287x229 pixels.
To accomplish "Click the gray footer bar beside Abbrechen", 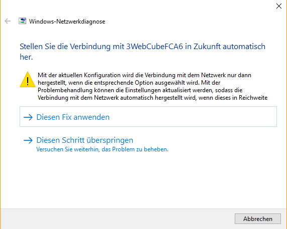I will coord(117,218).
